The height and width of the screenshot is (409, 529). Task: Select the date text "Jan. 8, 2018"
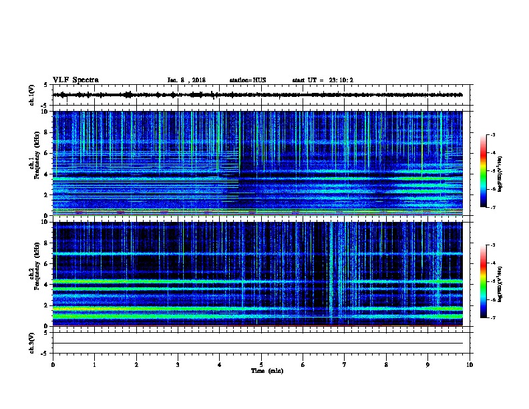tap(186, 80)
